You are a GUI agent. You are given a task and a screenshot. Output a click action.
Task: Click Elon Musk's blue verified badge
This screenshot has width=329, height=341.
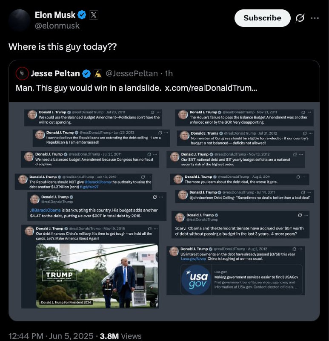click(82, 15)
